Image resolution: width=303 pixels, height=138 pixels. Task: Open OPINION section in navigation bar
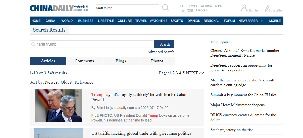(194, 21)
